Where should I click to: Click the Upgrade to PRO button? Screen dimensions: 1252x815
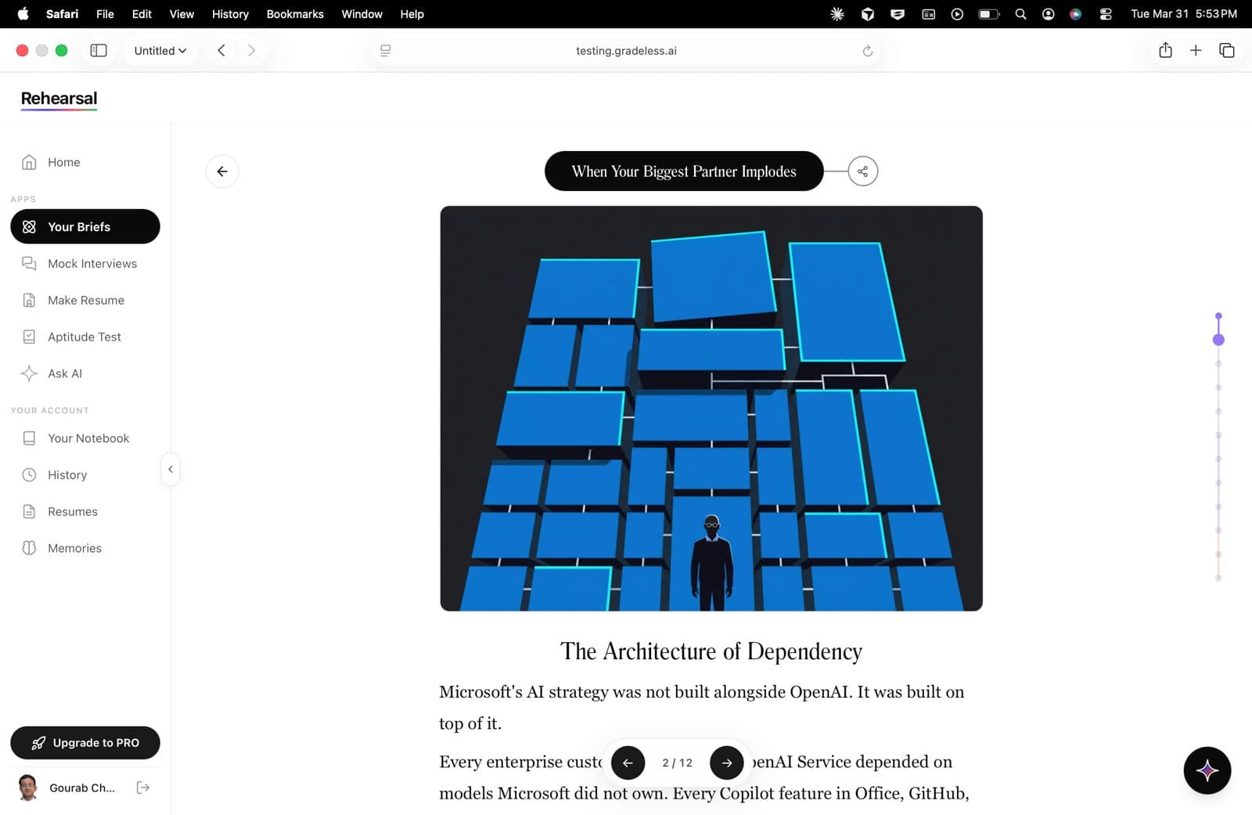pos(85,743)
